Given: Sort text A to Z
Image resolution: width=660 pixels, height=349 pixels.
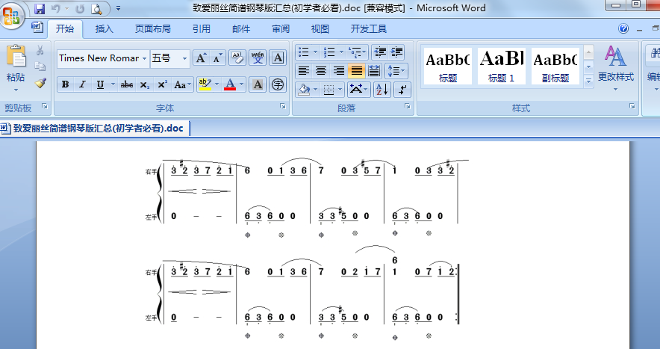Looking at the screenshot, I should (382, 90).
